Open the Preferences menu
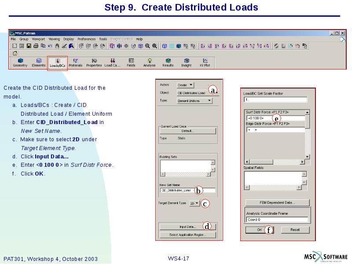Screen dimensions: 352x264 click(88, 39)
